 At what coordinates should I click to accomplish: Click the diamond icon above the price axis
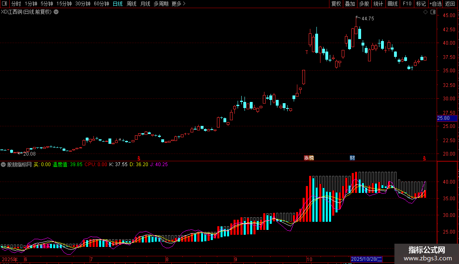[x=425, y=12]
